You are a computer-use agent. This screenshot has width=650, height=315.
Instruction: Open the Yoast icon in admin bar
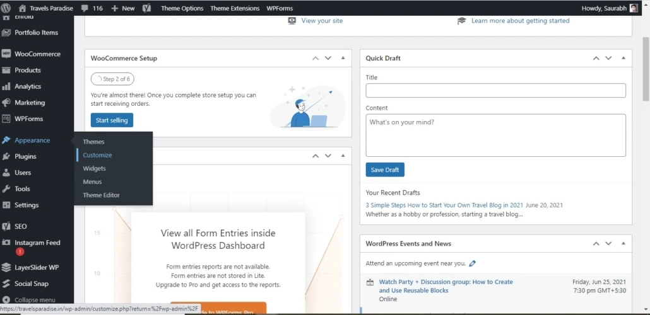146,8
